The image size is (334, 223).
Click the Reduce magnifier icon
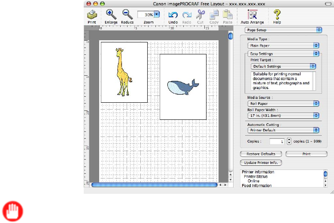tap(128, 15)
